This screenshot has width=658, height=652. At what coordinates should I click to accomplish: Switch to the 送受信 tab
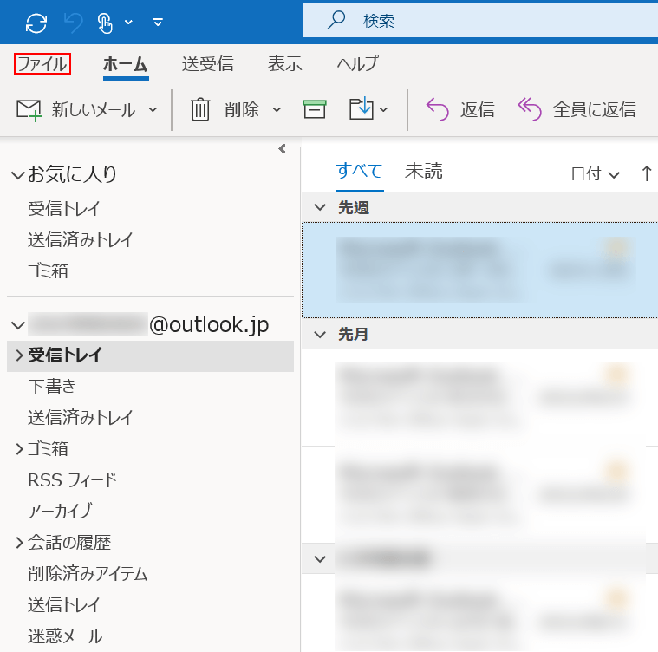point(208,64)
